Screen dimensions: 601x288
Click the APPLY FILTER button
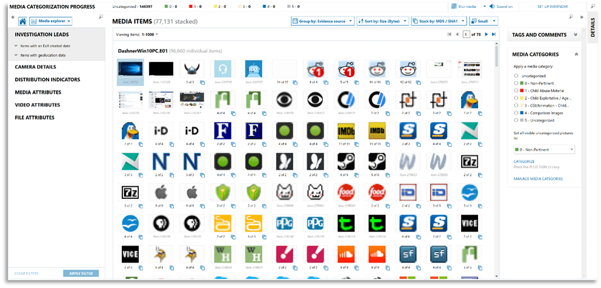point(81,274)
